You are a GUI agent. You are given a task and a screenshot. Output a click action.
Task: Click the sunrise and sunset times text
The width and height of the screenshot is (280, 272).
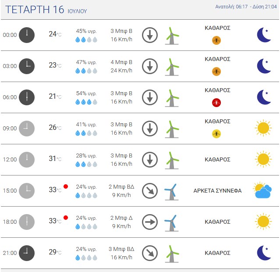click(x=246, y=7)
